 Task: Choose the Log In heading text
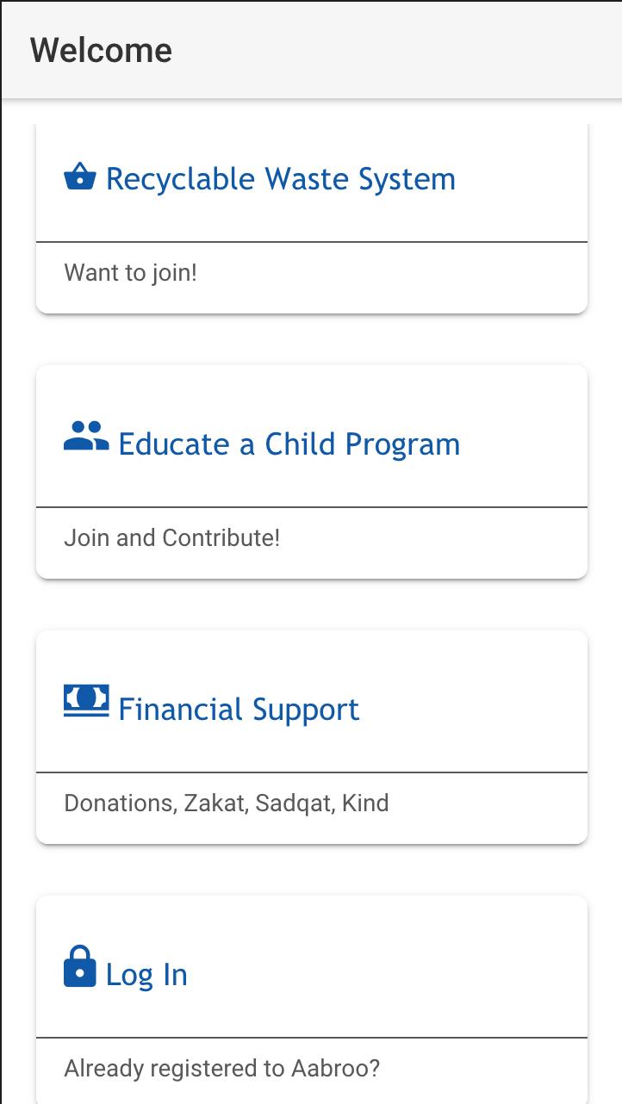click(146, 975)
